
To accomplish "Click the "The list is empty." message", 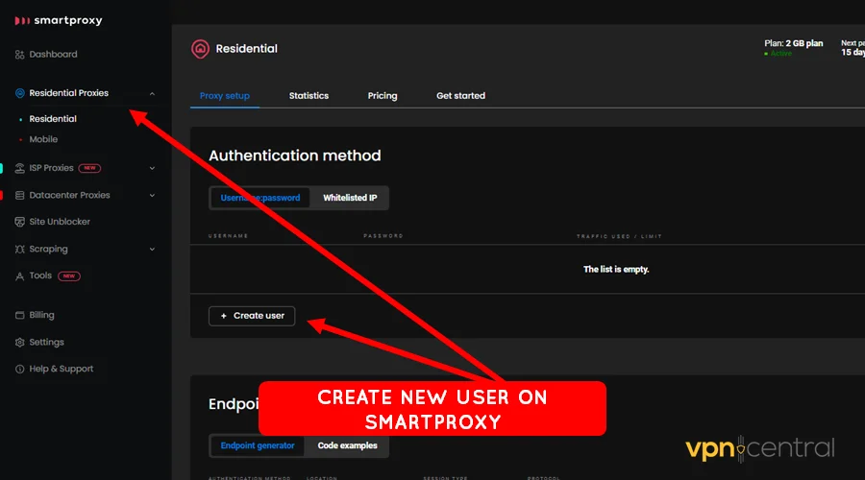I will point(616,270).
